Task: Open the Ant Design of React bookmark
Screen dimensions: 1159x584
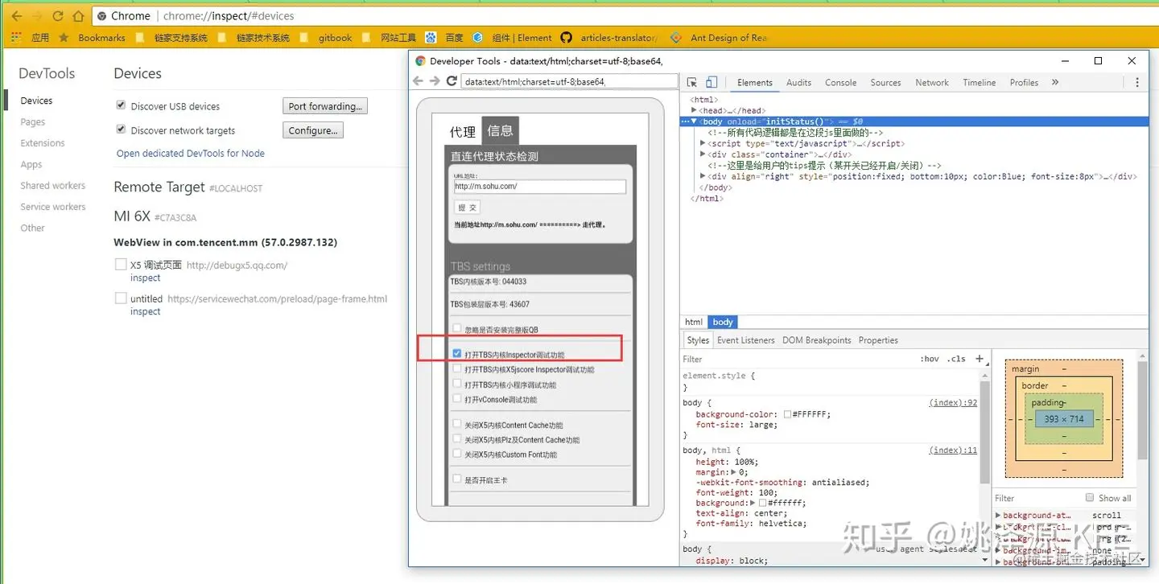Action: (x=719, y=38)
